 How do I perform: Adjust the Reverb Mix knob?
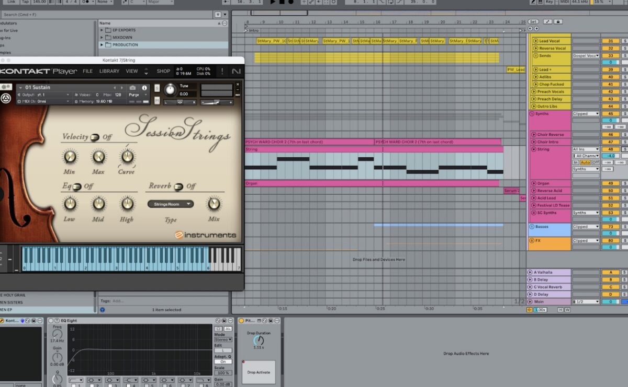(x=214, y=204)
